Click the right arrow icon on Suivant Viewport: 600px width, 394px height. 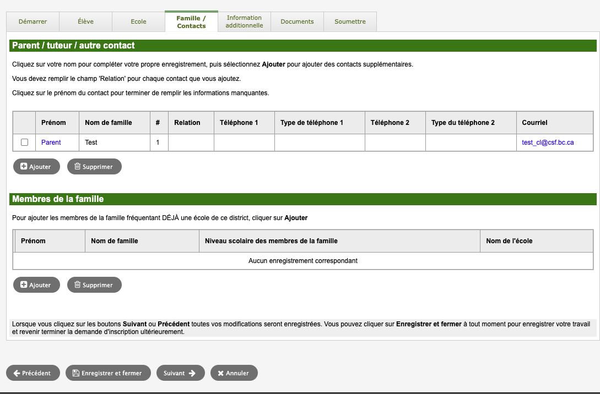pyautogui.click(x=192, y=373)
